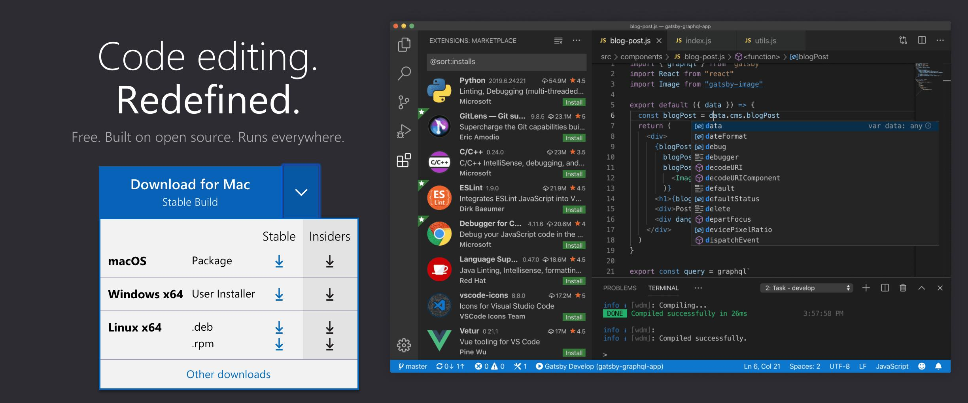This screenshot has height=403, width=968.
Task: Click the sync changes status item
Action: 450,366
